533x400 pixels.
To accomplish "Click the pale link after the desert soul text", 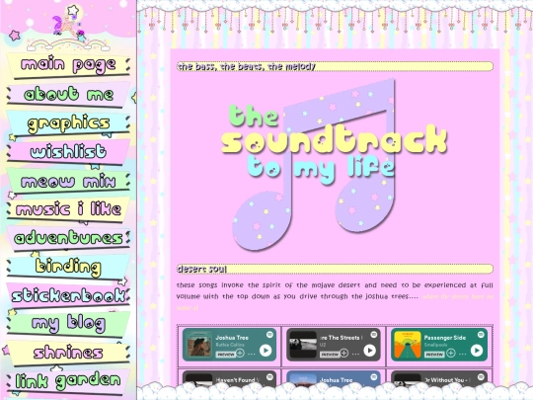I will (458, 296).
